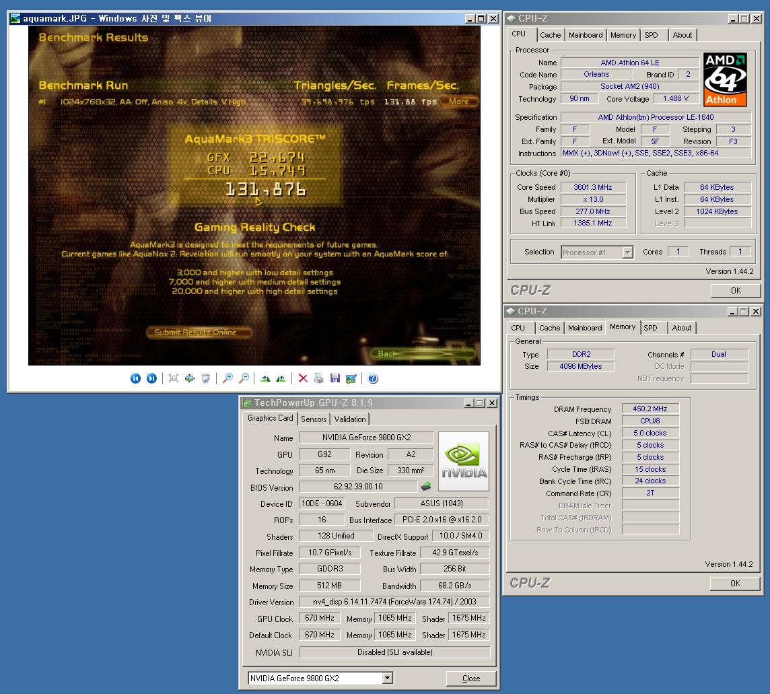Rotate the image counterclockwise

click(281, 378)
